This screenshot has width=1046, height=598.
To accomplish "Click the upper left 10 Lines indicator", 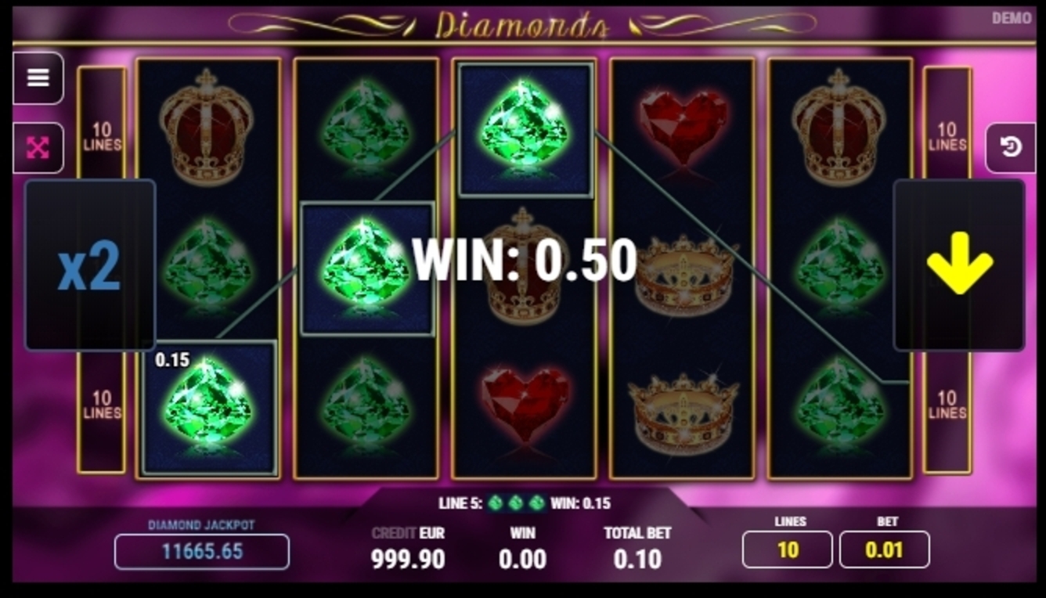I will 102,137.
